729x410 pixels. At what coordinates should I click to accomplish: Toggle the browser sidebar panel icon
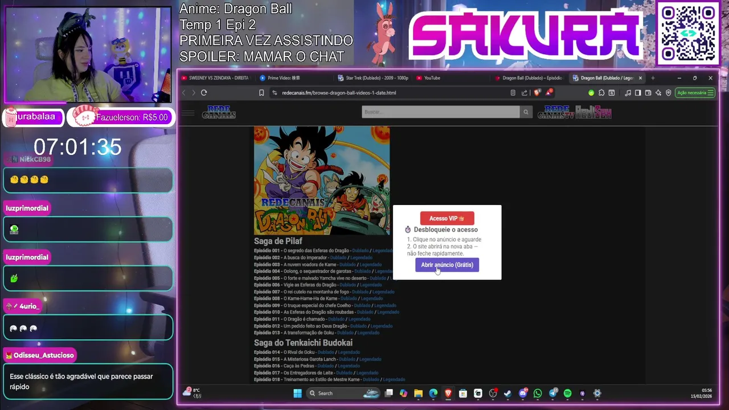pos(638,93)
